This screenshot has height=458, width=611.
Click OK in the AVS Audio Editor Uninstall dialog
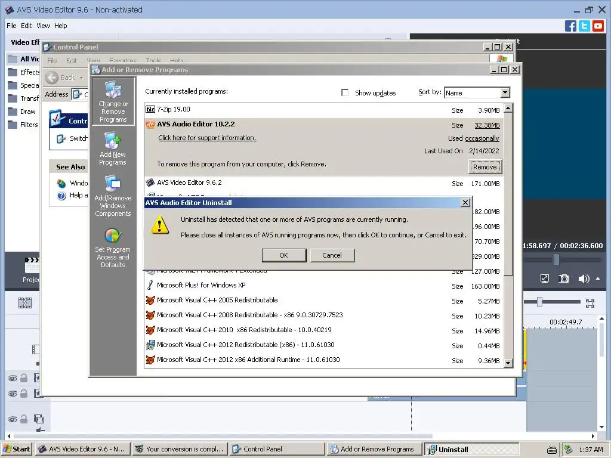pyautogui.click(x=283, y=255)
